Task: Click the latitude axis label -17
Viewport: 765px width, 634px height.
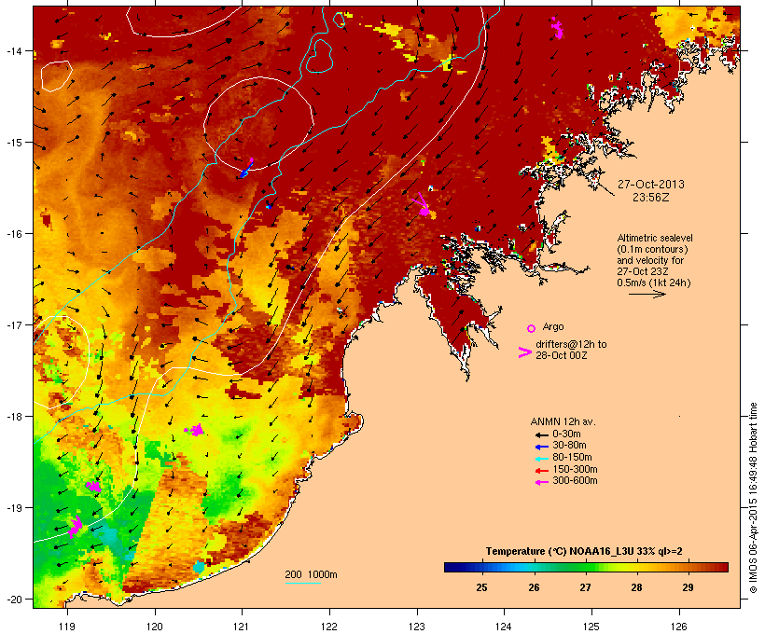Action: (x=13, y=324)
